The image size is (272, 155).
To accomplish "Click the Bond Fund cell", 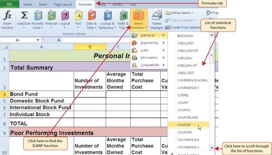I will coord(42,94).
